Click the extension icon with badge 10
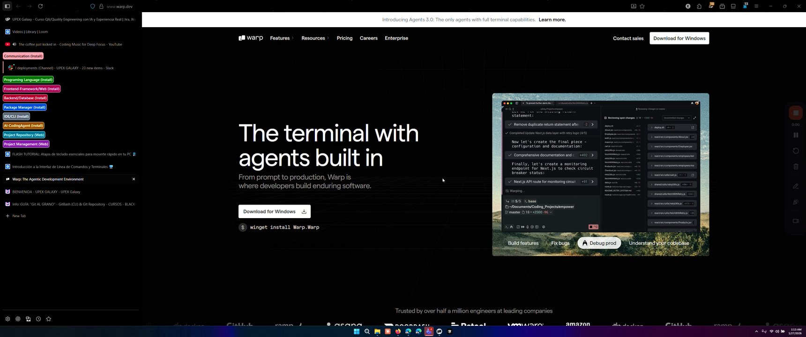Viewport: 806px width, 337px height. point(711,6)
